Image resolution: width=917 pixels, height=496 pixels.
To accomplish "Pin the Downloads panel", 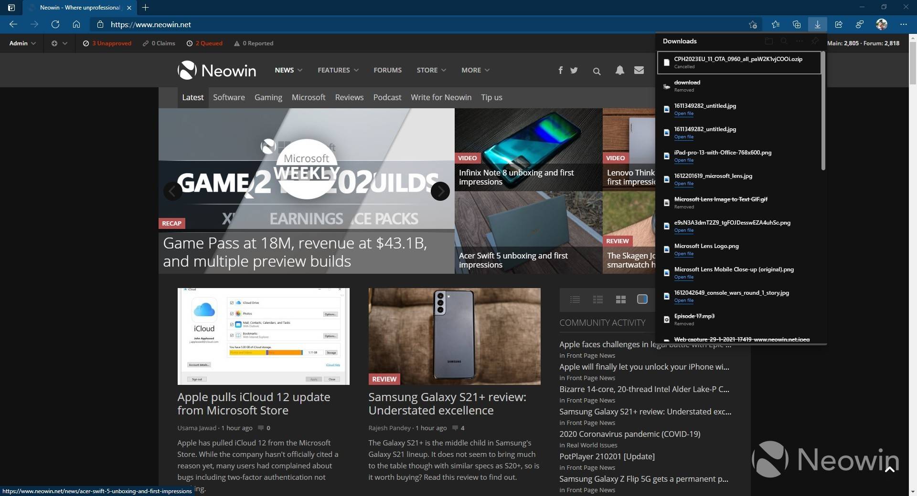I will point(815,41).
